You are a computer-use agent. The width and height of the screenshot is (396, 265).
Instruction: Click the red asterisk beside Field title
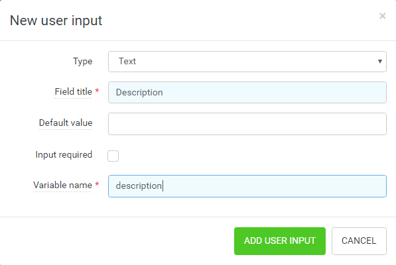coord(97,91)
